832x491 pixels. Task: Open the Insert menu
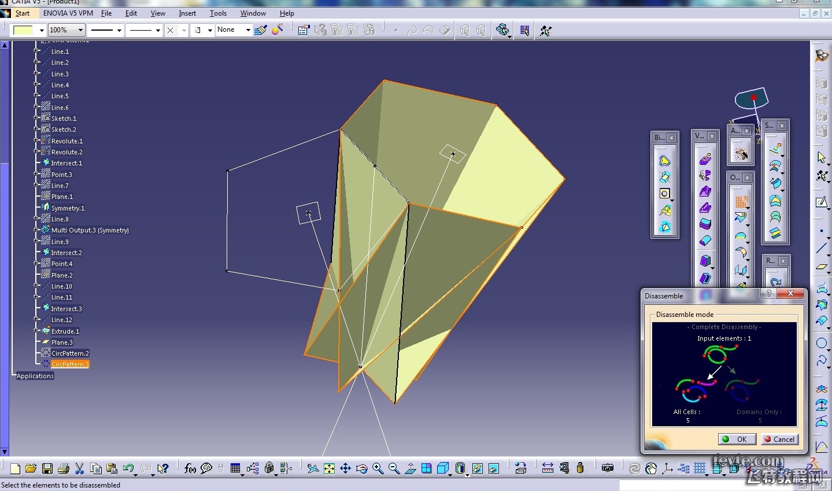pyautogui.click(x=187, y=13)
